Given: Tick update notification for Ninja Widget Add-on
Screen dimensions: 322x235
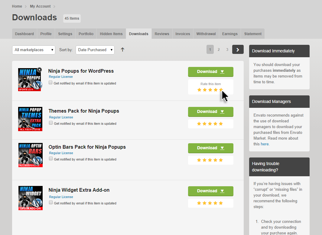Looking at the screenshot, I should [x=51, y=203].
